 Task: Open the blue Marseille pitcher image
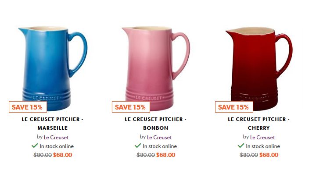[x=53, y=68]
